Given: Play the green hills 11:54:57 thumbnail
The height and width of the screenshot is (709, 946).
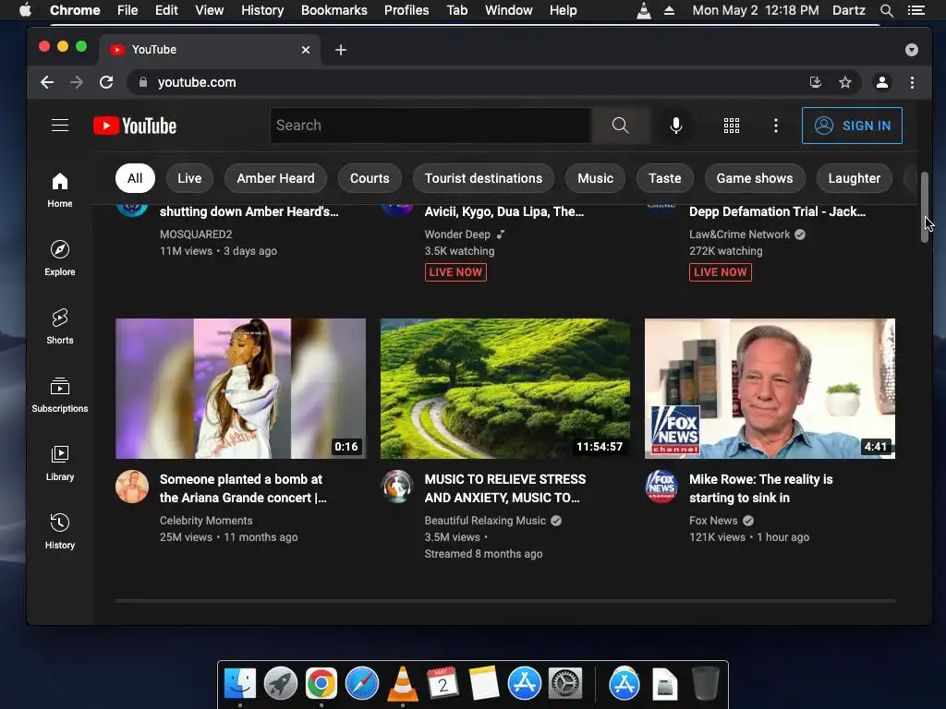Looking at the screenshot, I should pos(505,389).
